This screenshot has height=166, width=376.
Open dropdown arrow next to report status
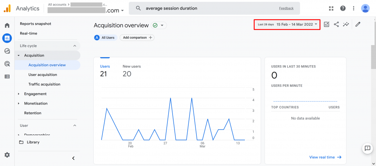pos(162,25)
